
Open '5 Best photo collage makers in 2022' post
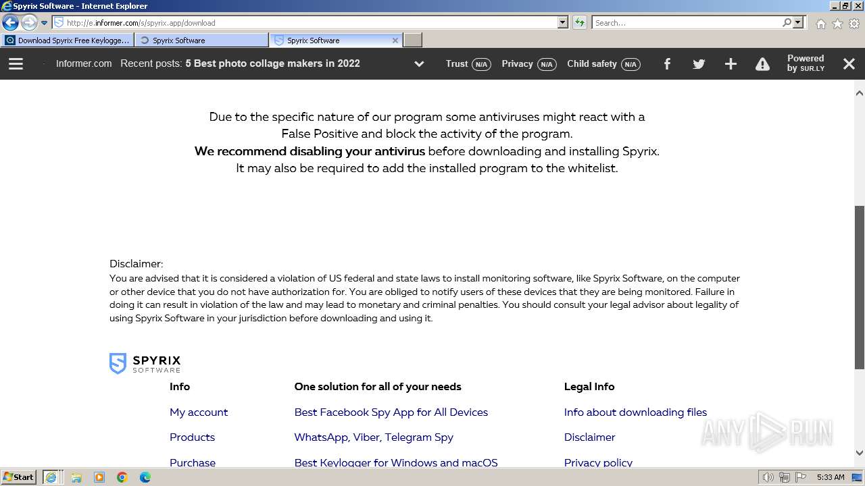272,63
